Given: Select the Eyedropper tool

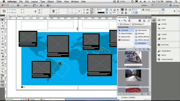Looking at the screenshot, I should 2,66.
